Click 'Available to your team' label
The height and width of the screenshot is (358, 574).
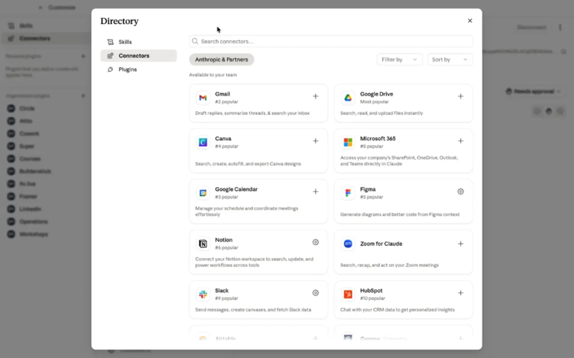[213, 75]
